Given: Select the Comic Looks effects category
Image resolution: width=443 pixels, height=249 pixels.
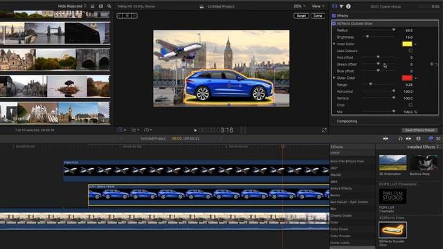Looking at the screenshot, I should [x=340, y=243].
